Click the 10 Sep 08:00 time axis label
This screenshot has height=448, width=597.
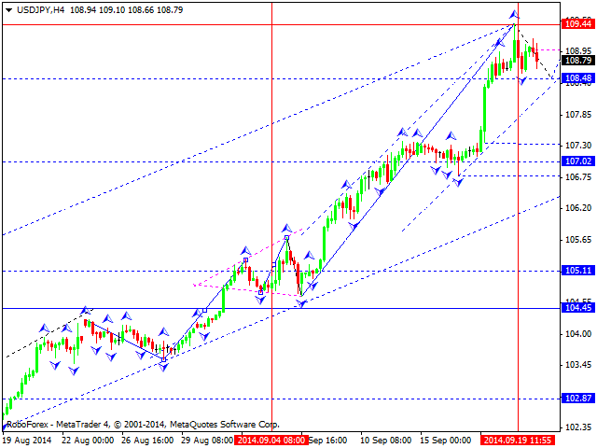point(385,440)
